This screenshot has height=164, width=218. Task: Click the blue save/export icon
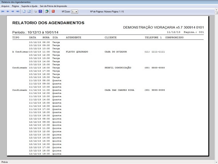click(x=40, y=11)
